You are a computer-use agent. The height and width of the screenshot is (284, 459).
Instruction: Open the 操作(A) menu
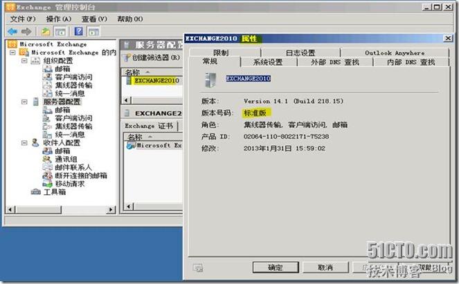(x=59, y=19)
